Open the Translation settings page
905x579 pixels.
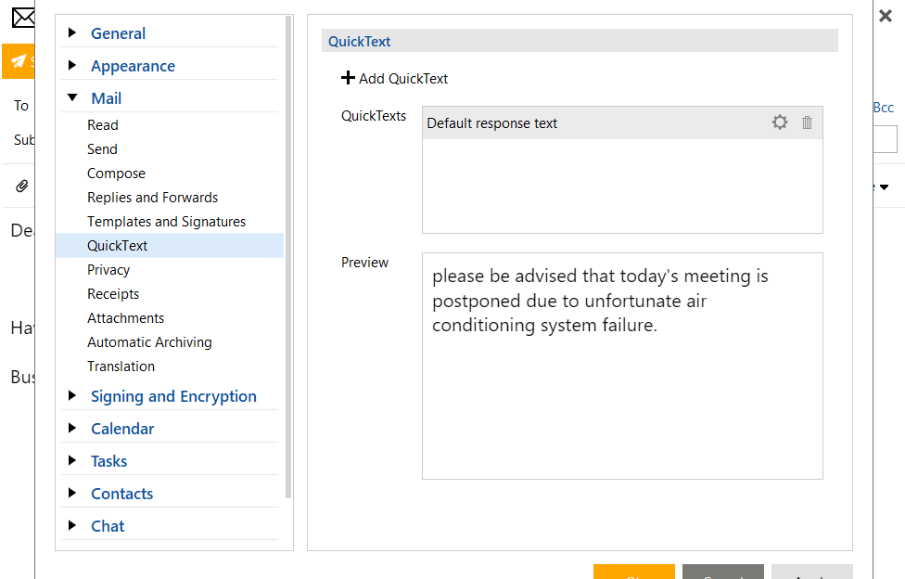tap(121, 367)
